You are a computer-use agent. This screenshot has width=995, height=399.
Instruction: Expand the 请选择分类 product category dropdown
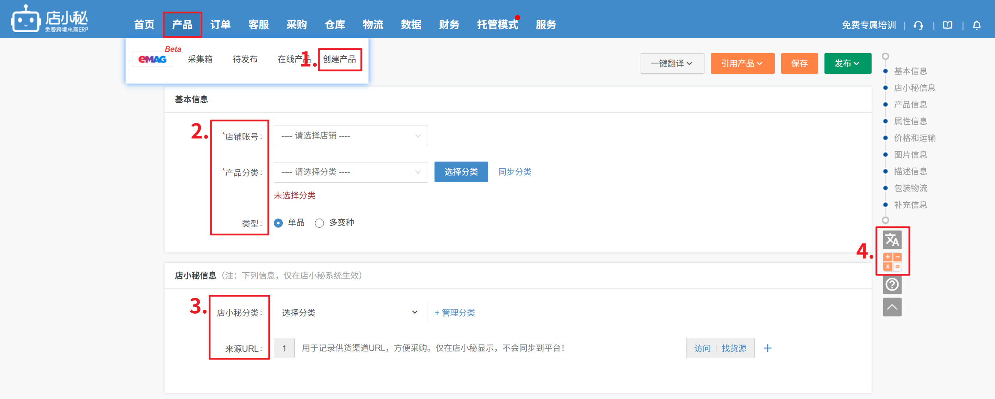click(351, 172)
